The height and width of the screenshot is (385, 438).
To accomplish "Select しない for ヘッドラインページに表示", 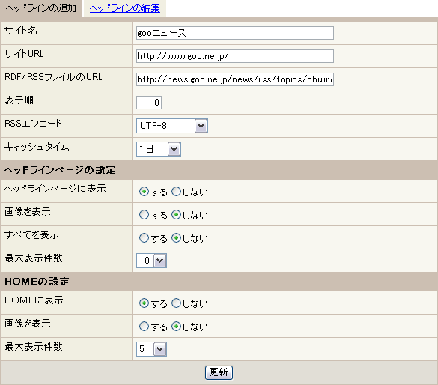I will click(176, 192).
